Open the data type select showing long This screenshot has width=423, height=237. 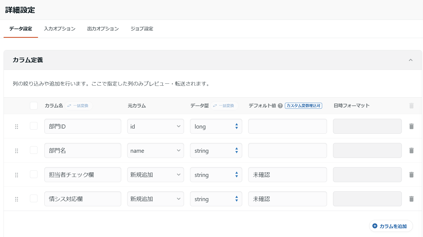pyautogui.click(x=216, y=126)
